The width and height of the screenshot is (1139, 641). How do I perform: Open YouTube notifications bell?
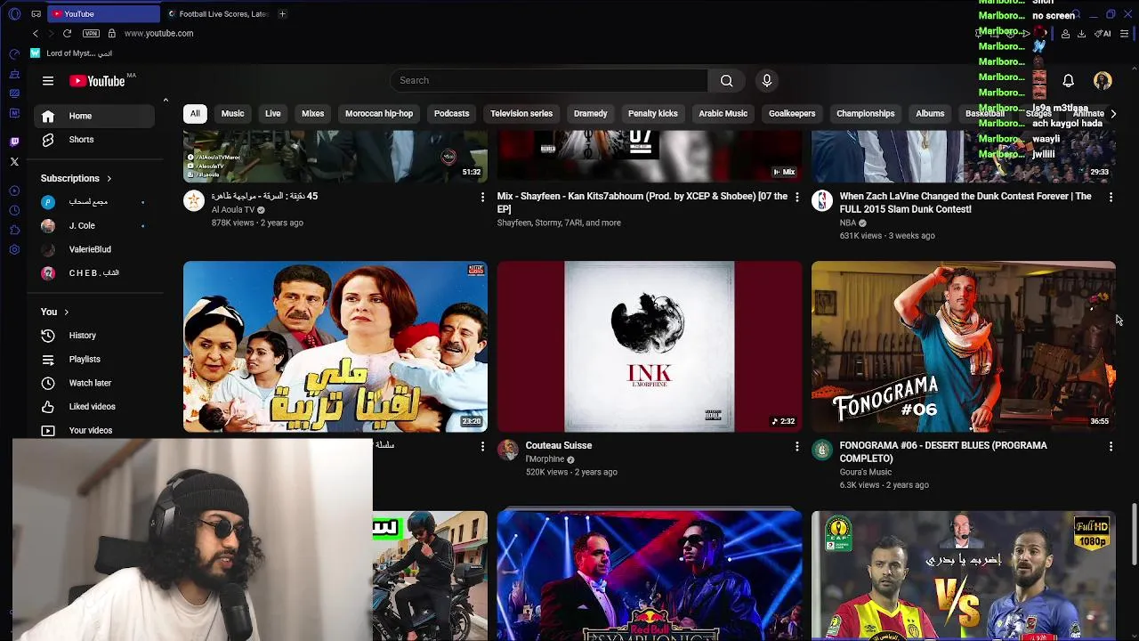pos(1068,80)
